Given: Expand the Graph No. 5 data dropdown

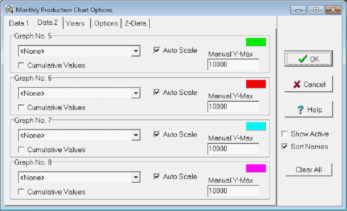Looking at the screenshot, I should point(135,51).
